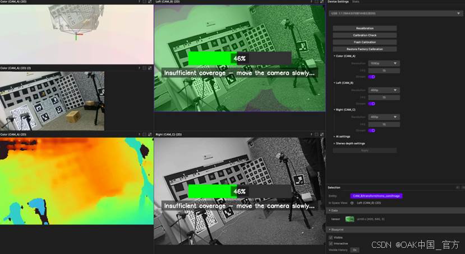The image size is (465, 254).
Task: Click the Left (CAM_B) FPS field
Action: [384, 97]
